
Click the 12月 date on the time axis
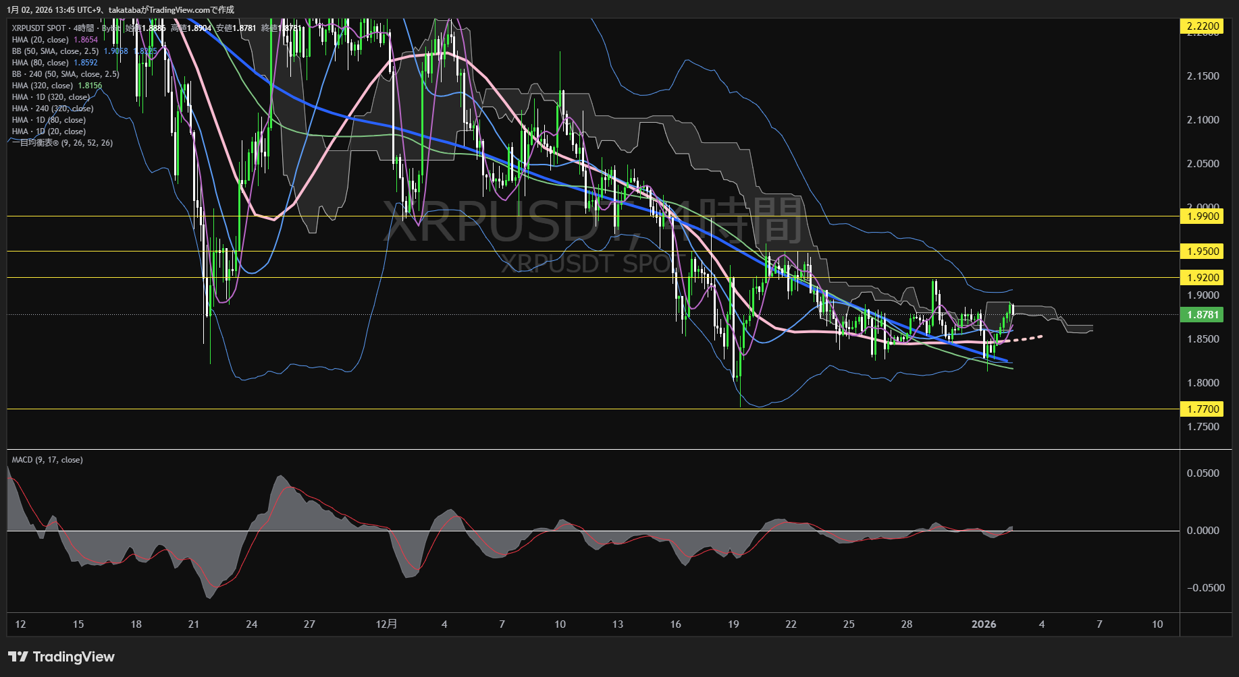(386, 624)
